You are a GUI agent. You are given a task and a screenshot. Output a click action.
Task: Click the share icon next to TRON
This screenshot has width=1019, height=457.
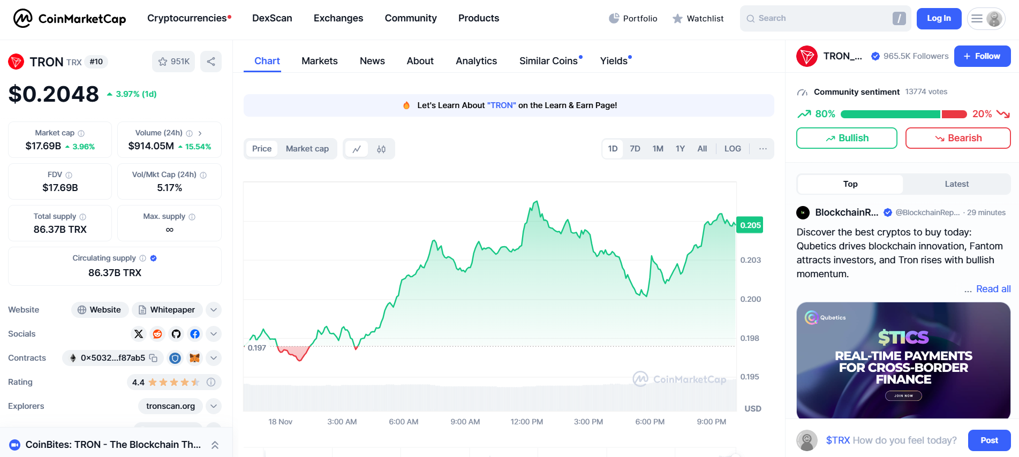[x=211, y=62]
